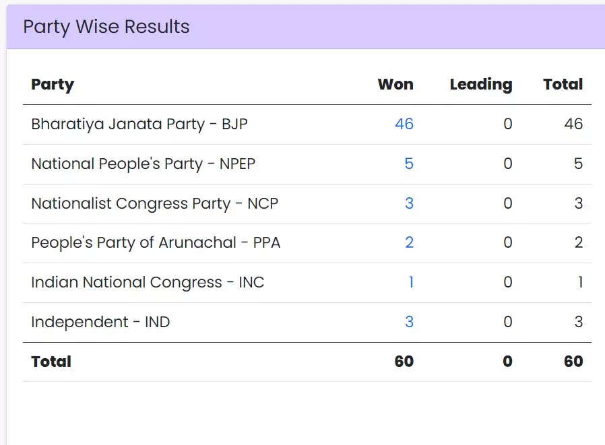
Task: Click People's Party of Arunachal won count
Action: point(408,243)
